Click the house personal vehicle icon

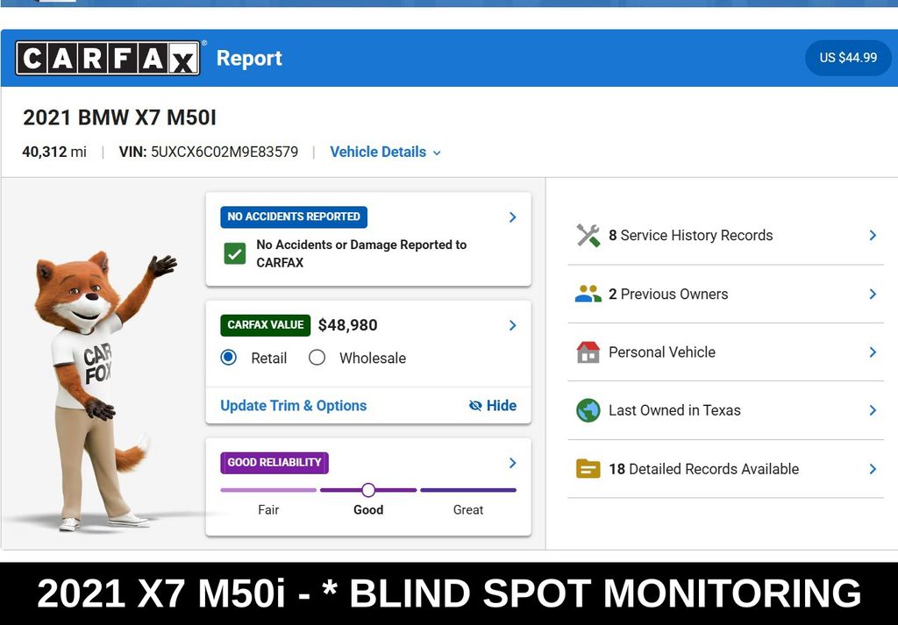[588, 352]
